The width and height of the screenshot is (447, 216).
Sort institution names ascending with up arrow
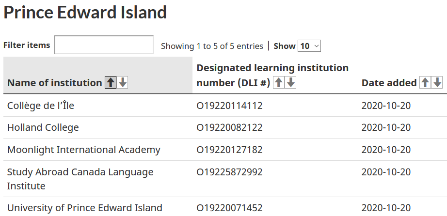point(111,82)
